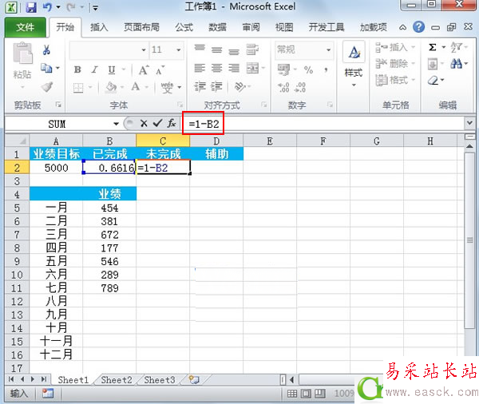The height and width of the screenshot is (404, 479).
Task: Click the Sort and Filter icon
Action: 456,47
